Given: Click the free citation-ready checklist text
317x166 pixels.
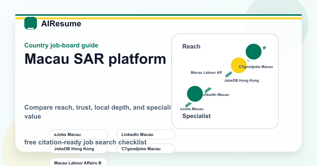Looking at the screenshot, I should point(85,142).
